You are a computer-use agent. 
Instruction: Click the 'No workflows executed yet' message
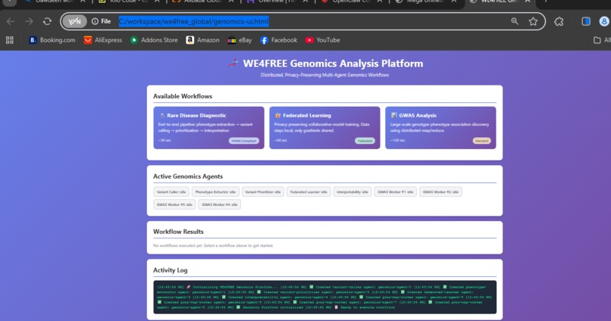213,245
